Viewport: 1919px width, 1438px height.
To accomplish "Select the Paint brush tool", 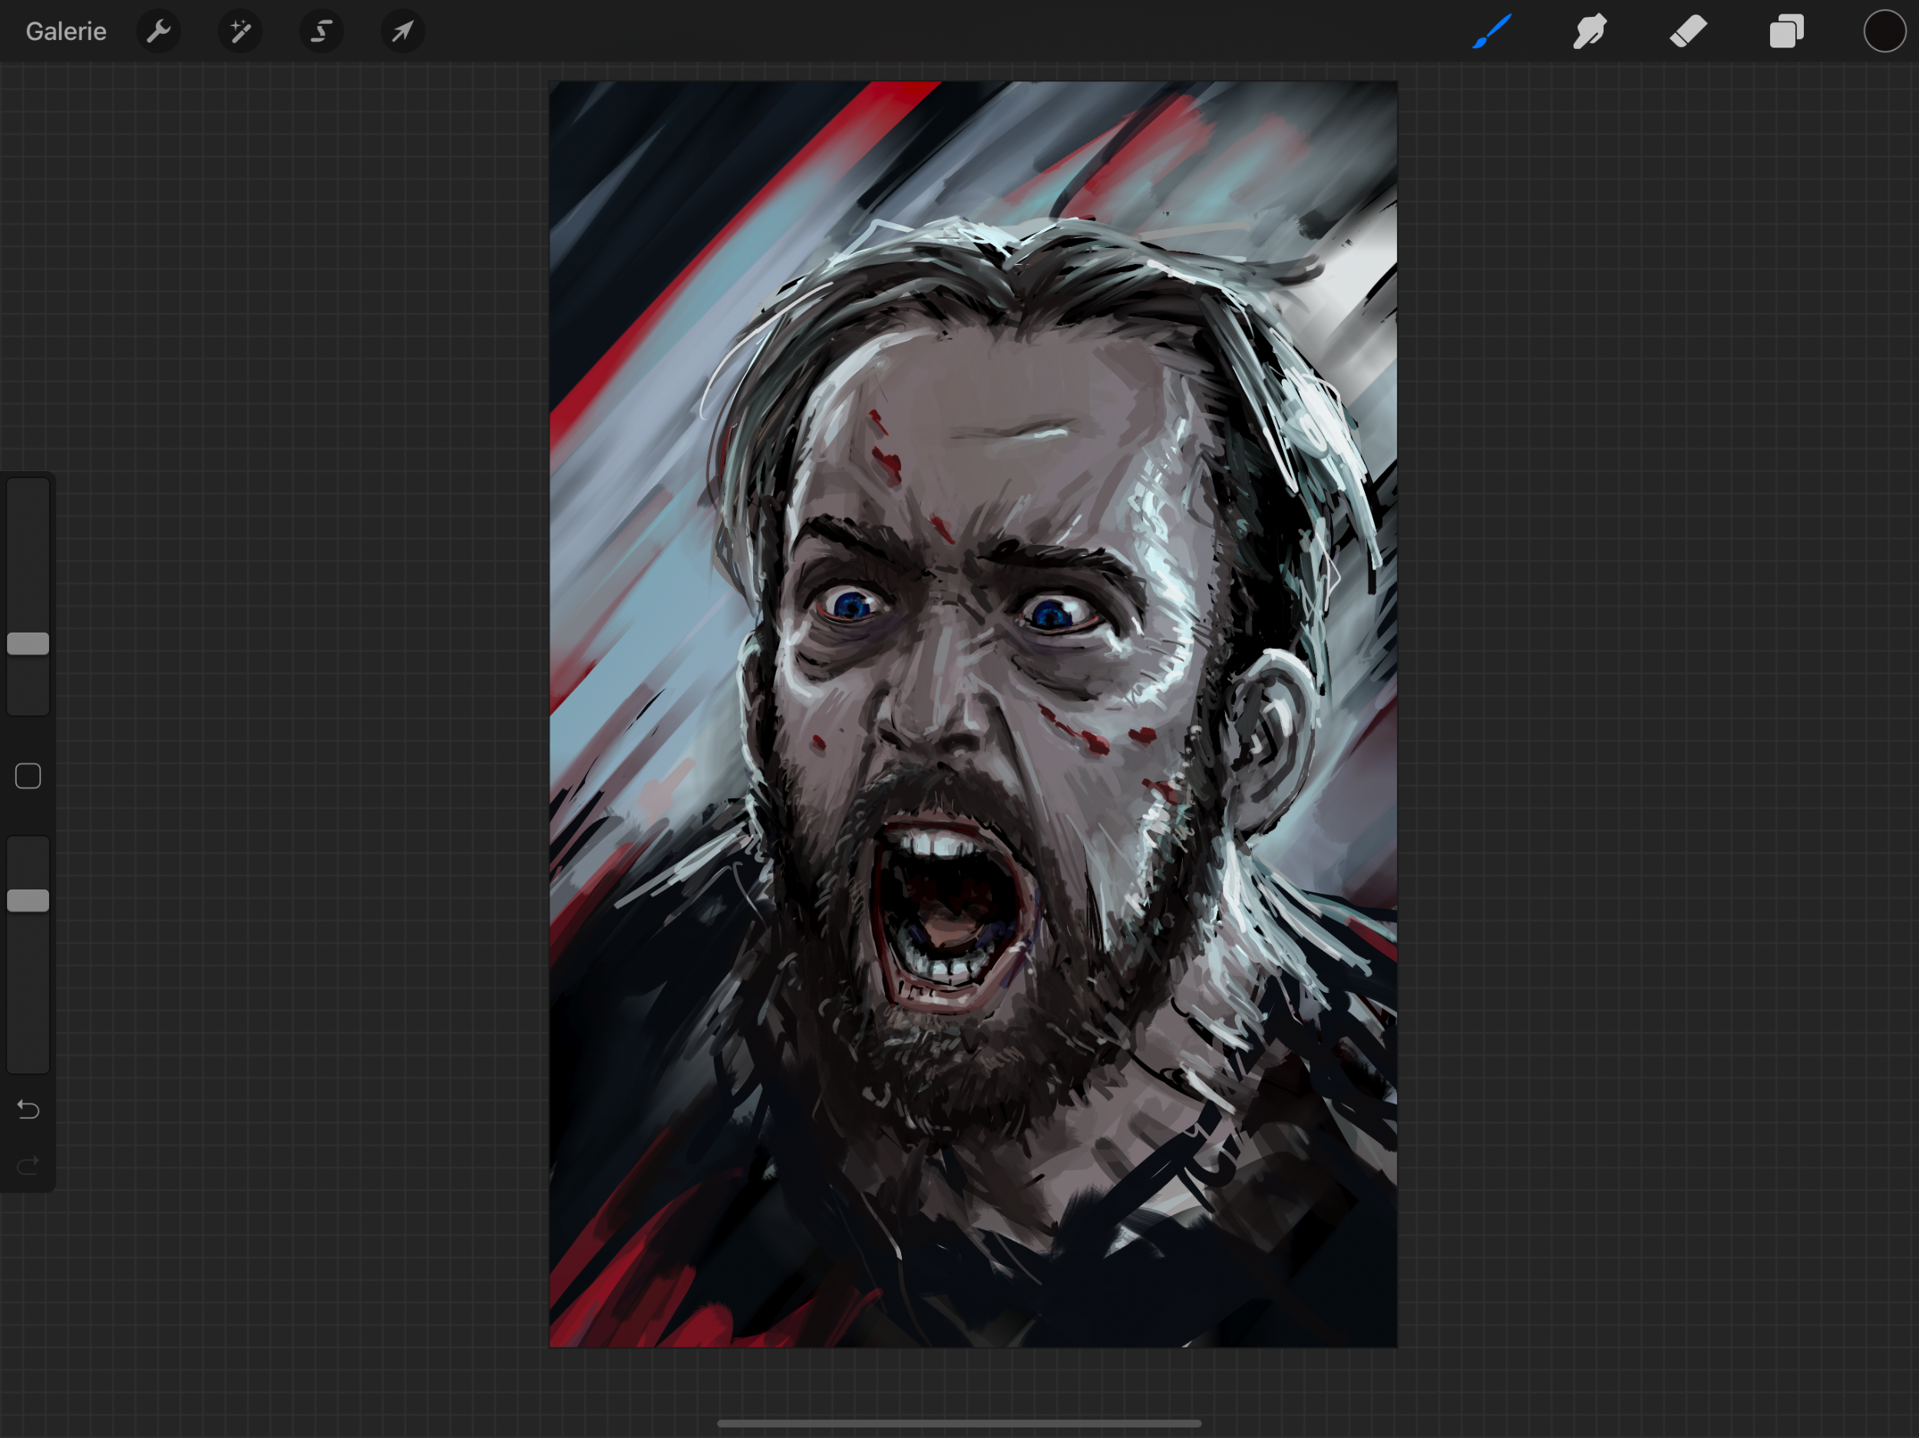I will pyautogui.click(x=1491, y=32).
